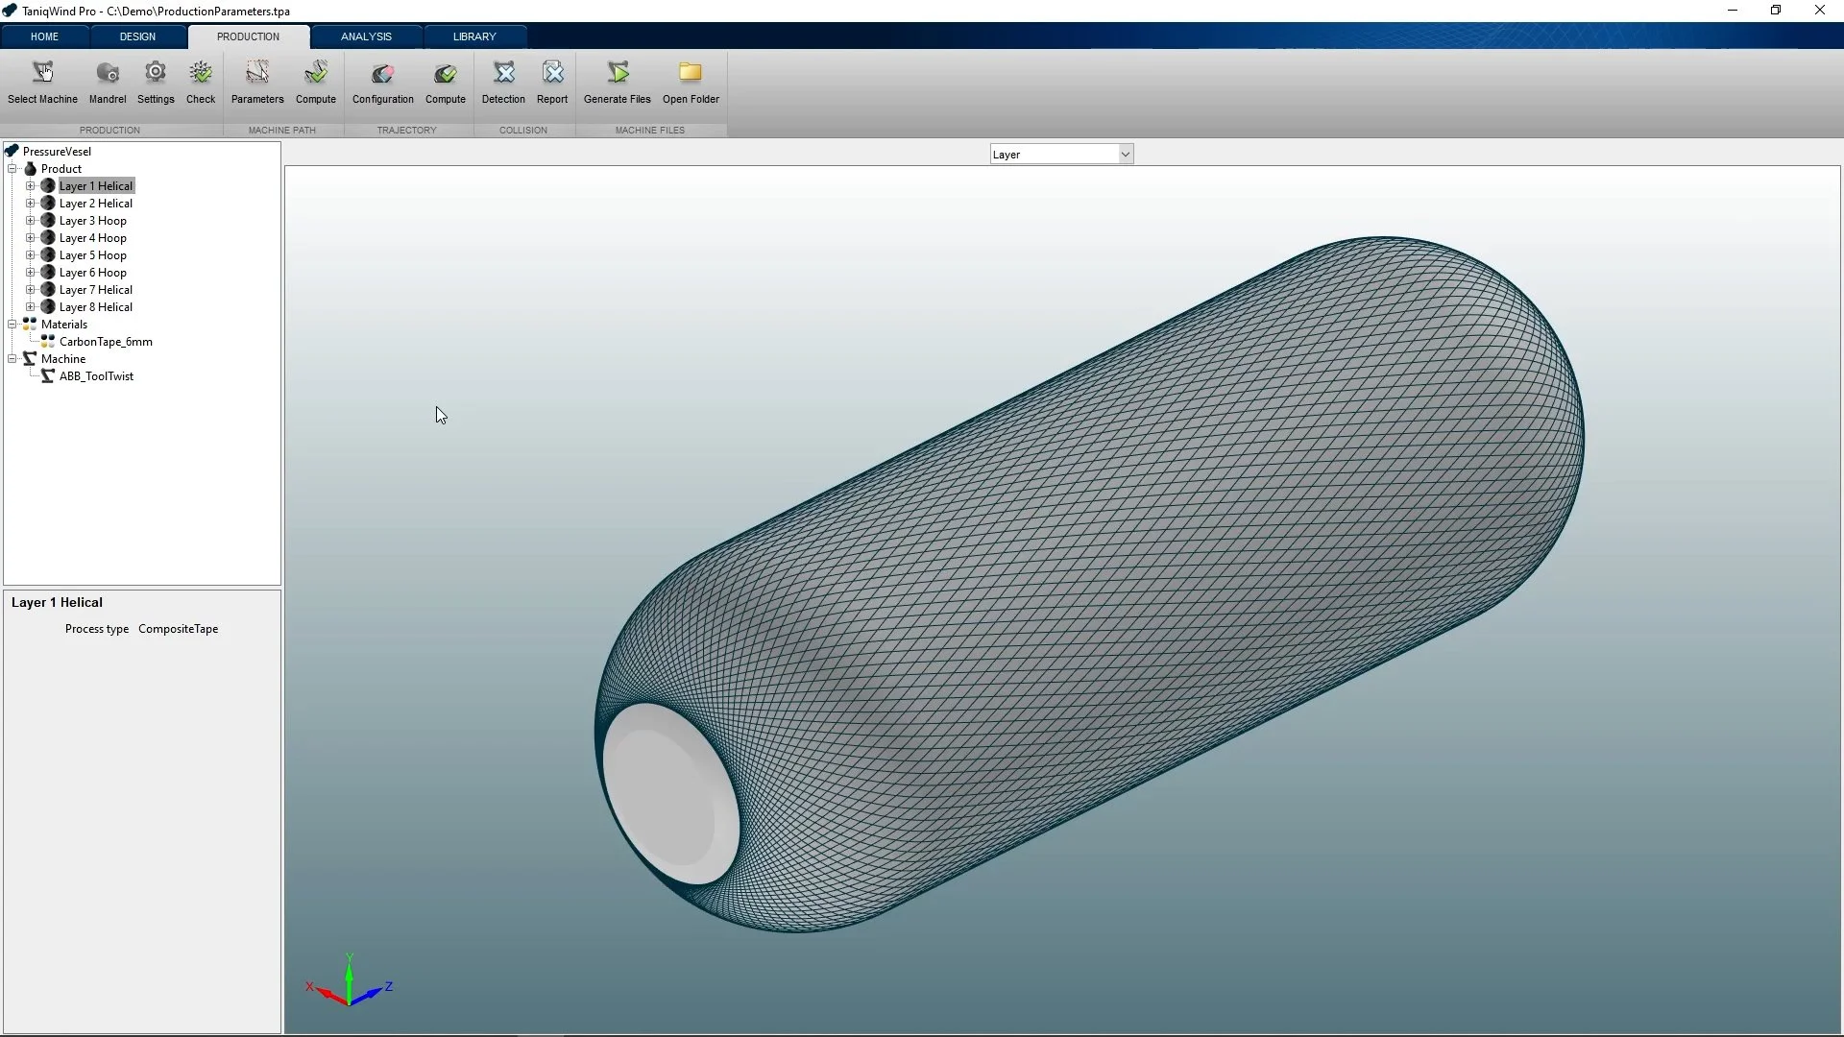The image size is (1844, 1037).
Task: Switch to the ANALYSIS tab
Action: coord(366,36)
